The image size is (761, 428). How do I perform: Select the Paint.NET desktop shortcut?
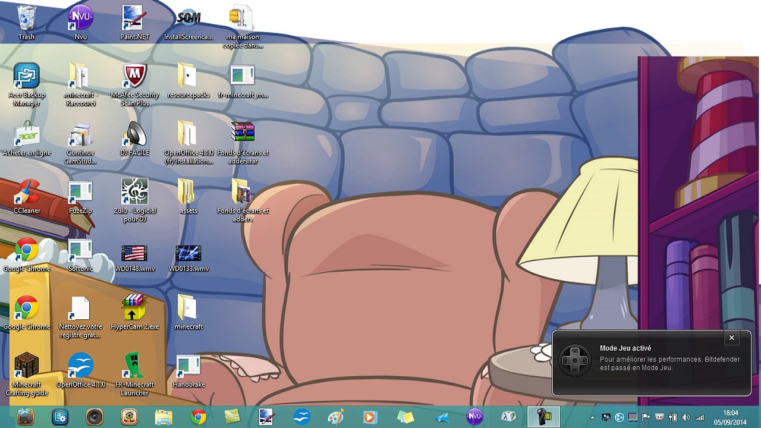(135, 23)
